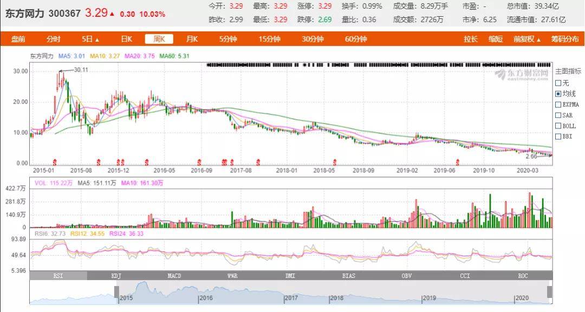
Task: Click the 2019 year label in navigator
Action: click(429, 298)
